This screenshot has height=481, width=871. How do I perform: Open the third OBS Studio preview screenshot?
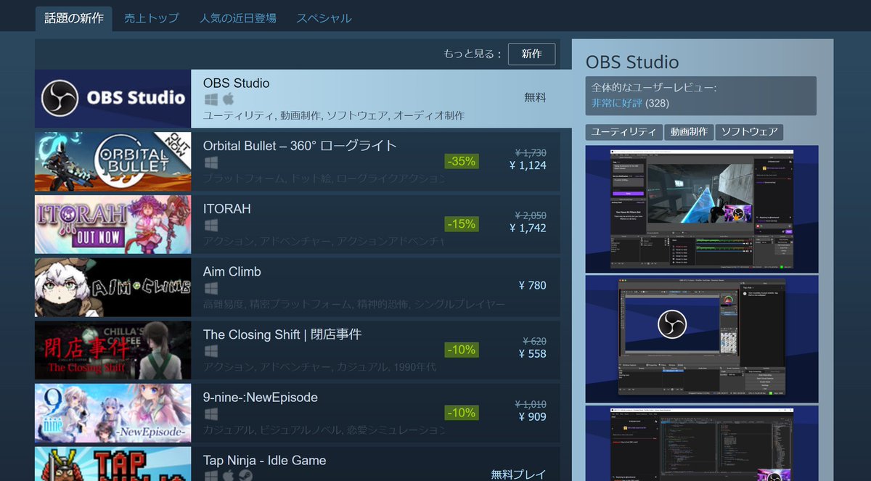tap(702, 443)
